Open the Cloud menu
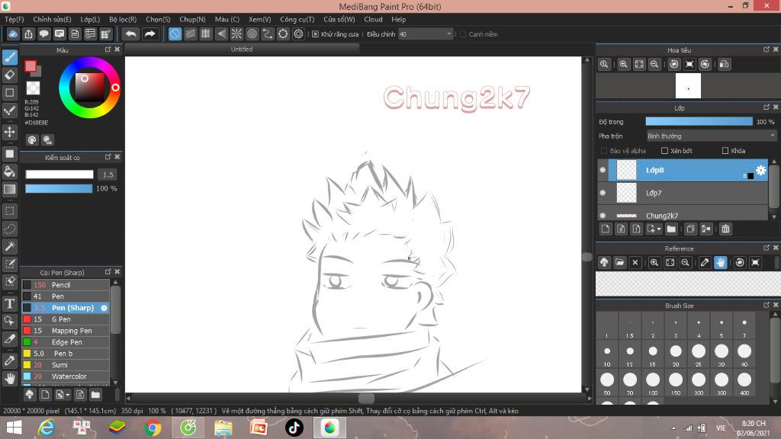Screen dimensions: 781x439 pos(373,19)
